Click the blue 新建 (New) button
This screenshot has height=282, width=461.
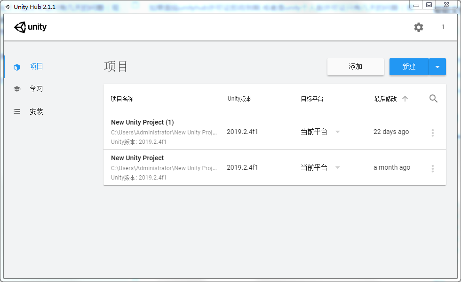(x=409, y=66)
